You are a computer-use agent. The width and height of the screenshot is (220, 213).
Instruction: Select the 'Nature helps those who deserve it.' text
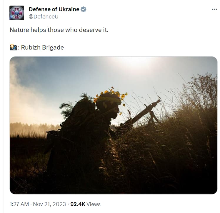[59, 30]
